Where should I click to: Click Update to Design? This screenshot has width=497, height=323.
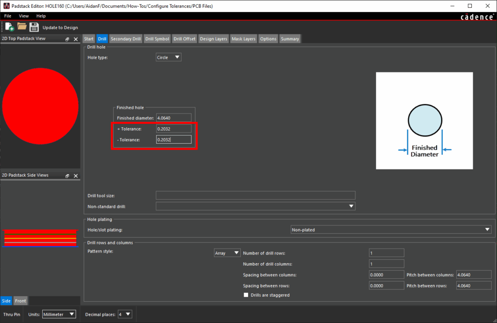(60, 28)
